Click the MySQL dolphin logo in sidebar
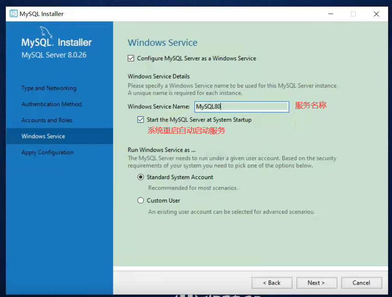 tap(46, 32)
